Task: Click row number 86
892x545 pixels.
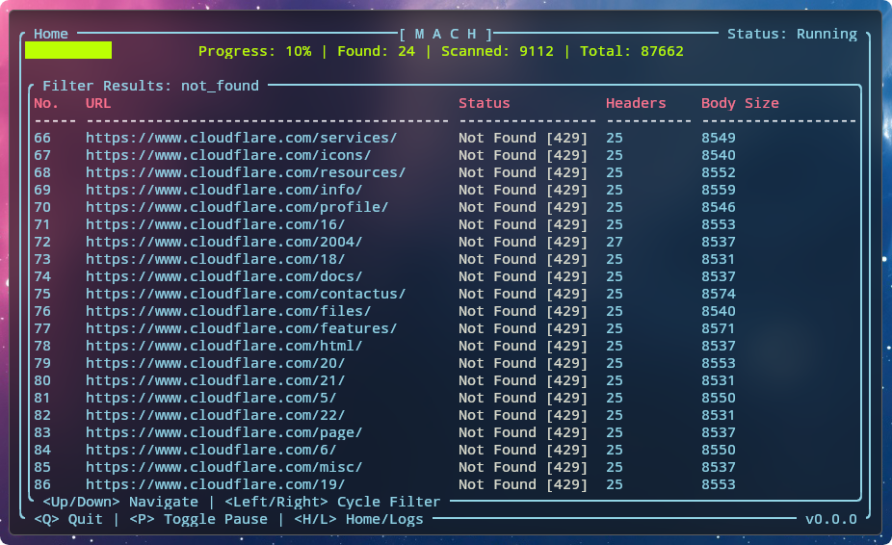Action: [42, 485]
